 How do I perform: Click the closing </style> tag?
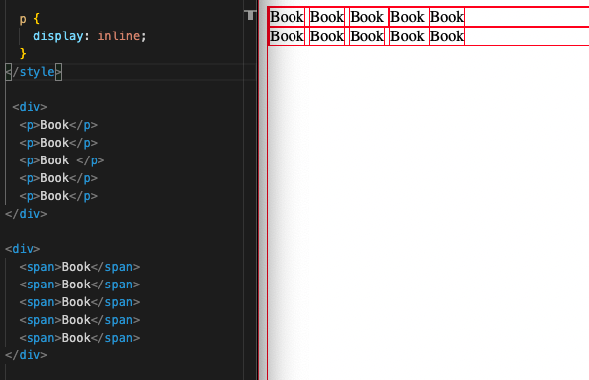click(x=33, y=71)
